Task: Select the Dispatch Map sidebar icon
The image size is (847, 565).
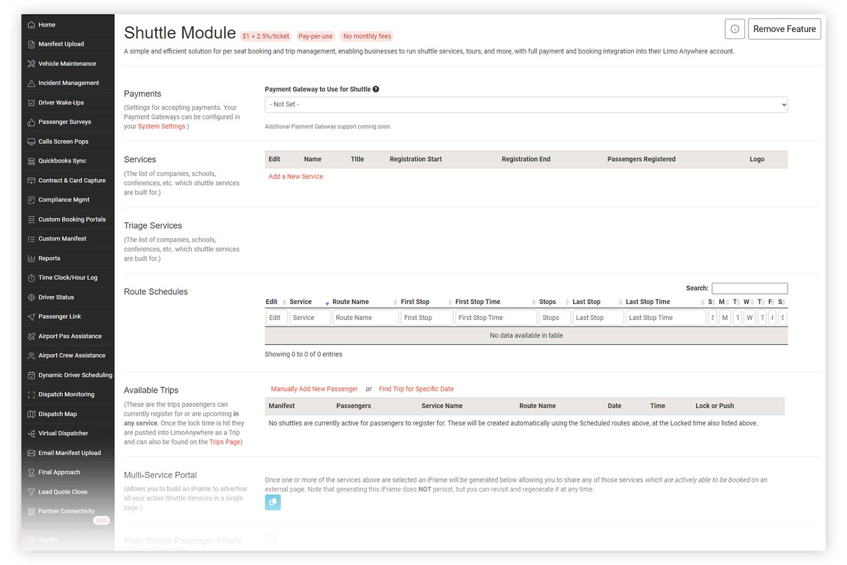Action: [31, 414]
